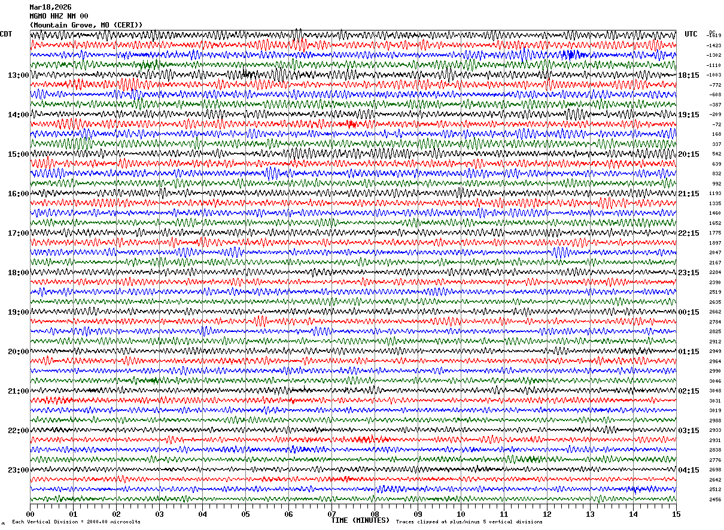Viewport: 724px width, 530px height.
Task: Click the DC offset value 2662
Action: tap(716, 312)
